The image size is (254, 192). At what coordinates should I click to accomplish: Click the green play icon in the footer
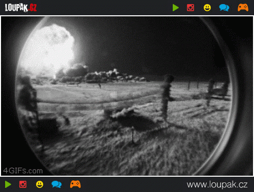coord(8,184)
